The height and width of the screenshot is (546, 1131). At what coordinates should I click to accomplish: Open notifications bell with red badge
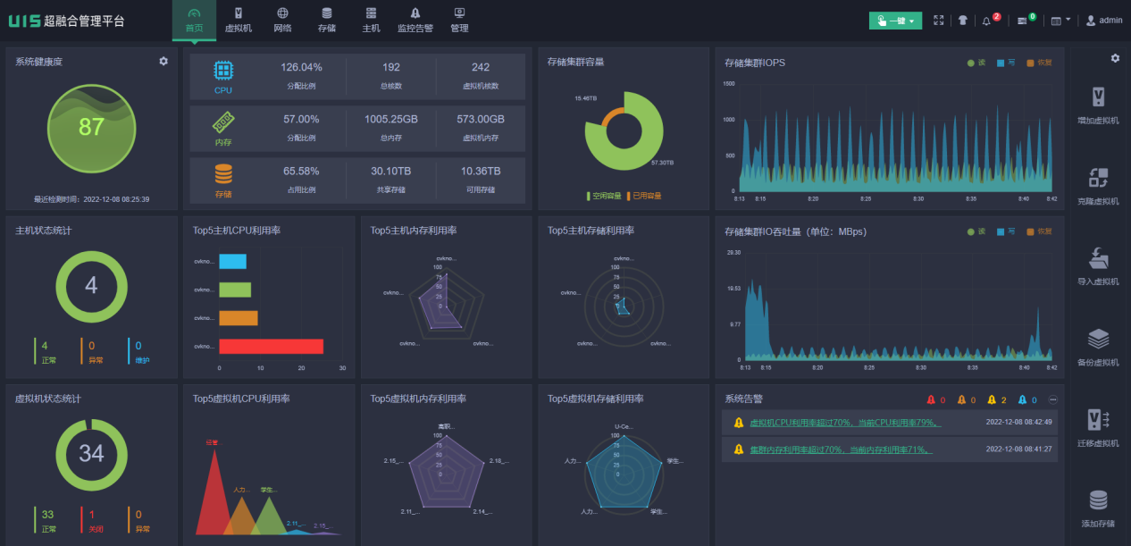point(987,21)
